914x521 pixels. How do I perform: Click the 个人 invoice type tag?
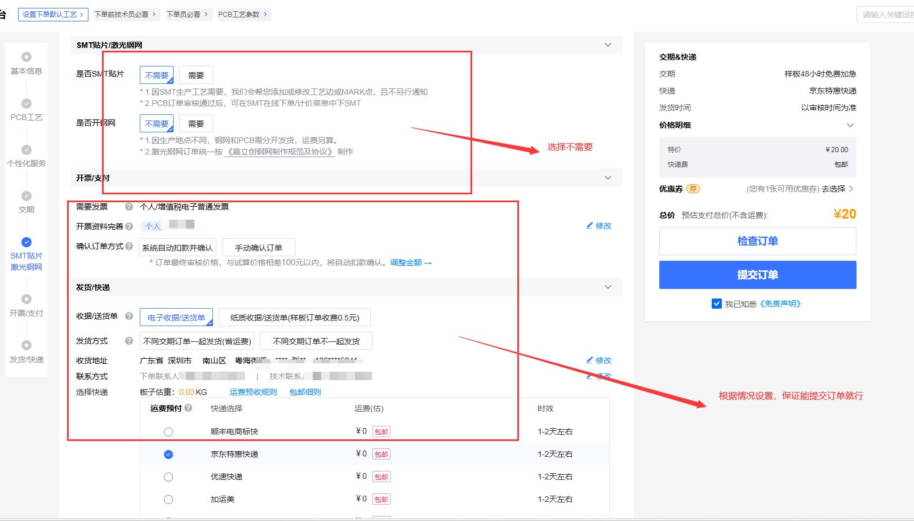[153, 226]
